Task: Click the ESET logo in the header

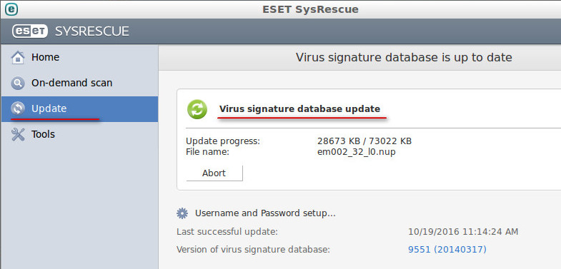Action: 30,31
